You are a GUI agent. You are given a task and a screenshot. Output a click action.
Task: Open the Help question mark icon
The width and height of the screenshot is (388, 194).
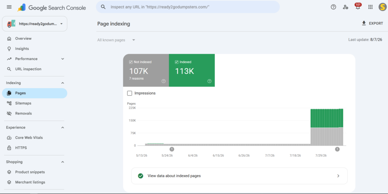pos(333,7)
